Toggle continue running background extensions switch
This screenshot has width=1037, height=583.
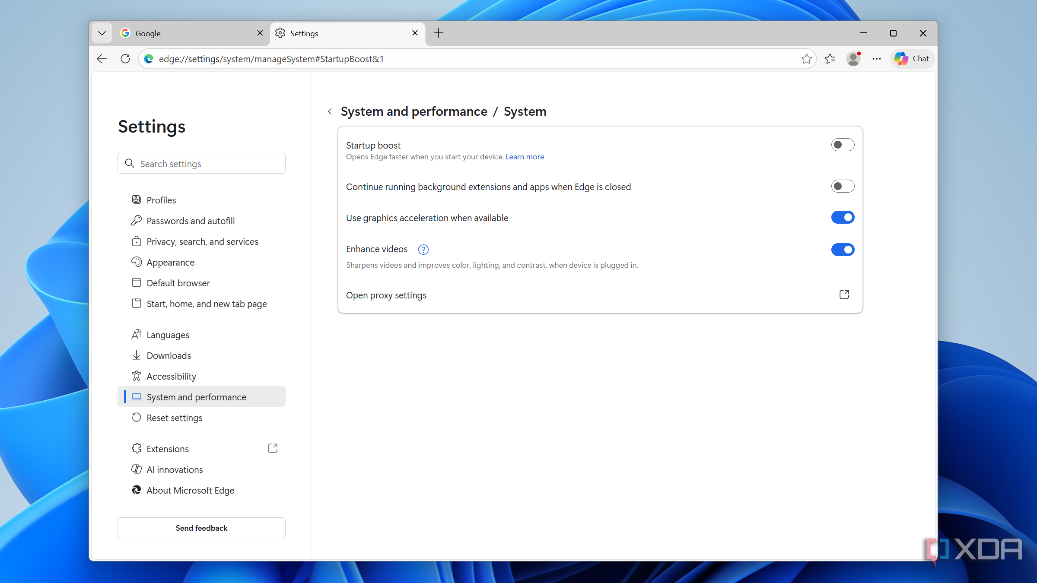point(843,186)
